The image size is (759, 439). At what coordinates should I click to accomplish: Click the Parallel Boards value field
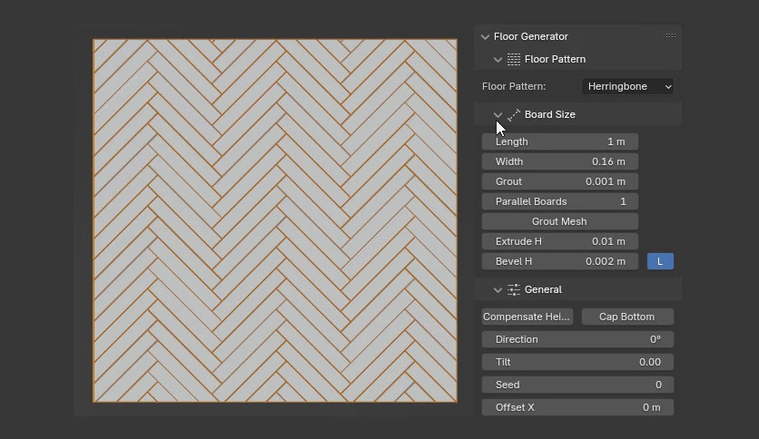point(560,201)
